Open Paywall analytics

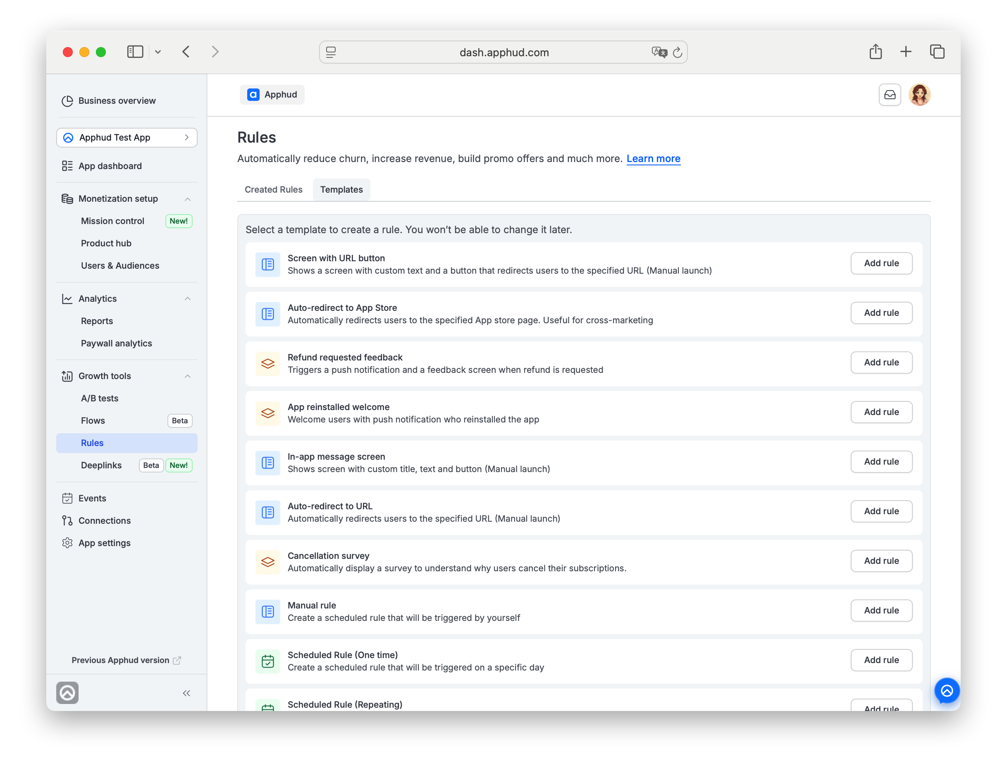point(127,343)
